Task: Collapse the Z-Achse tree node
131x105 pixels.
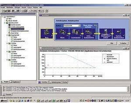Action: coord(7,60)
